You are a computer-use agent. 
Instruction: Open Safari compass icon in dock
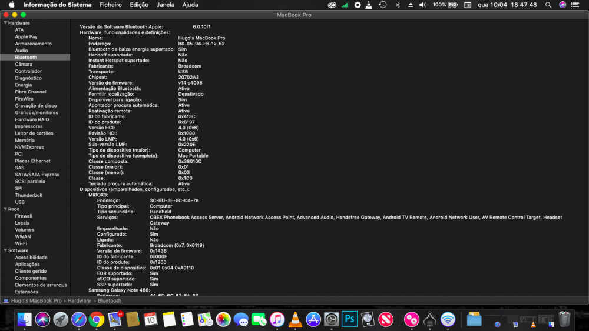tap(78, 319)
